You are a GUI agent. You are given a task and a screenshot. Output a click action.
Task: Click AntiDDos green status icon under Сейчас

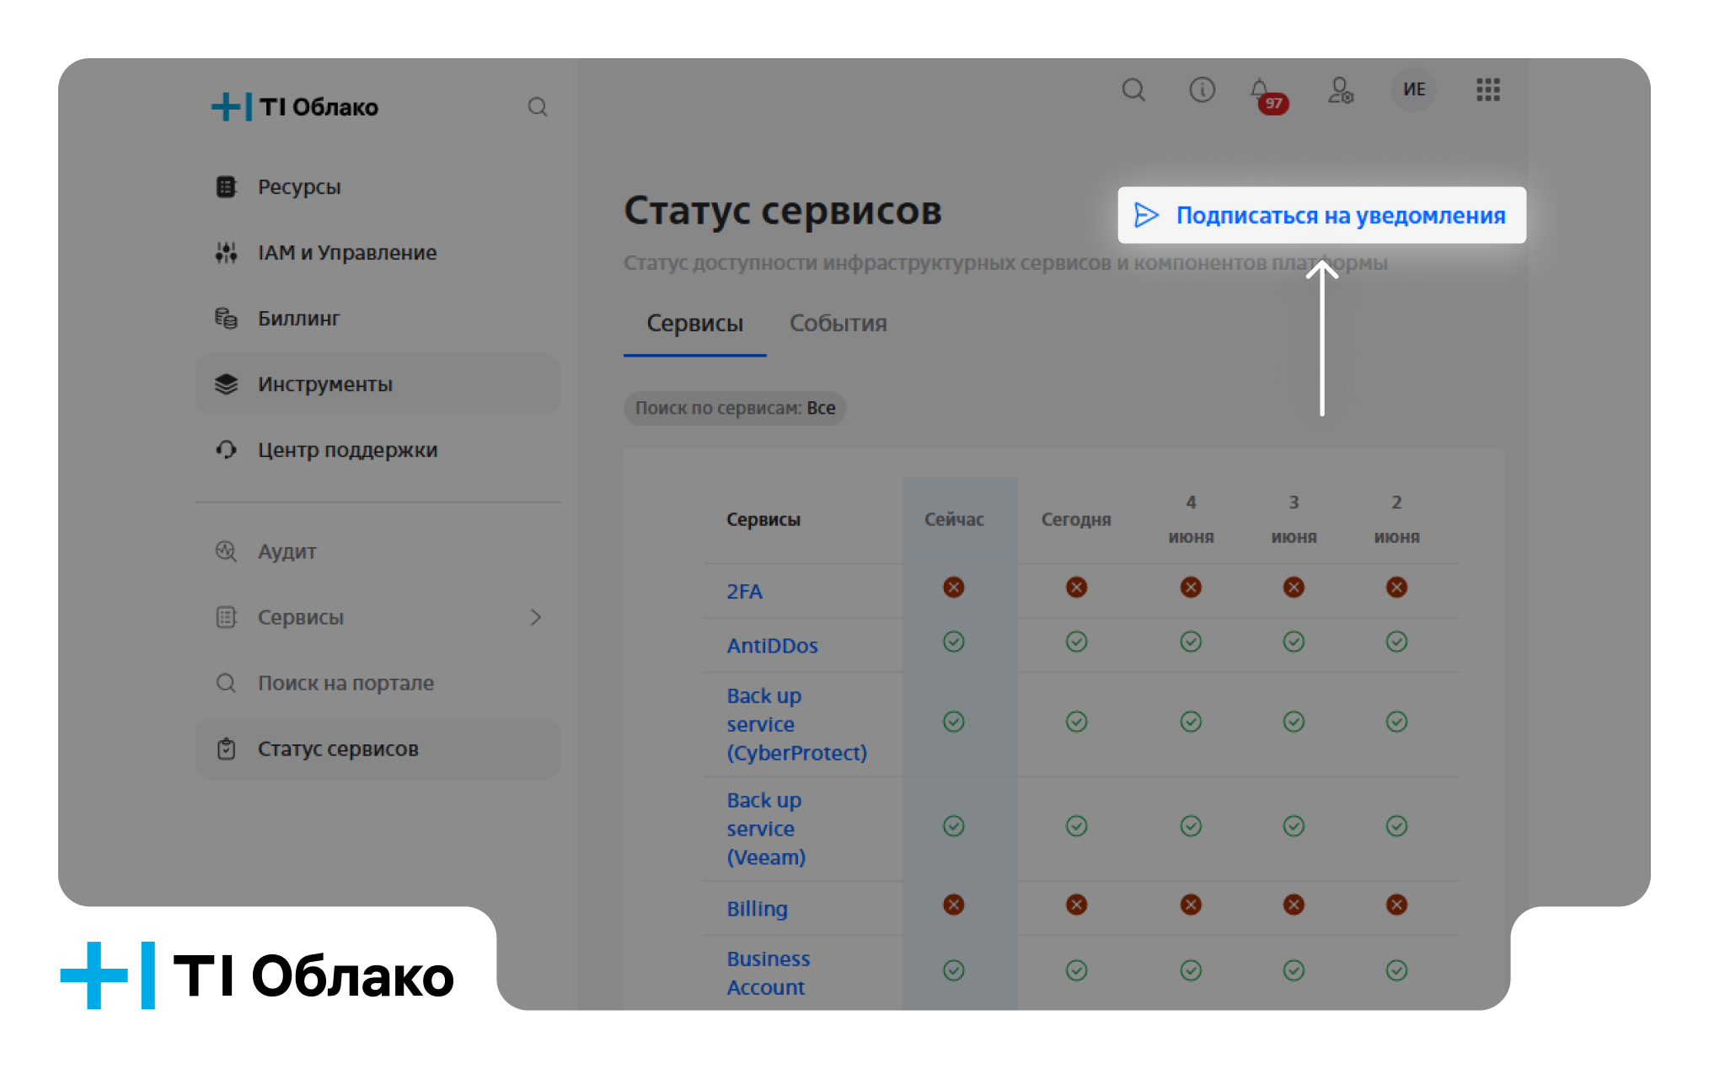click(954, 642)
